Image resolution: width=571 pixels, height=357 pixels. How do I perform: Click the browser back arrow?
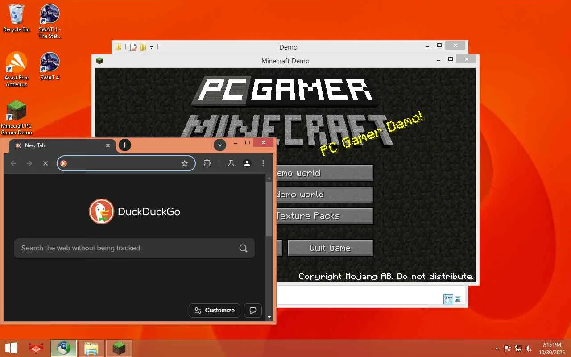tap(13, 163)
